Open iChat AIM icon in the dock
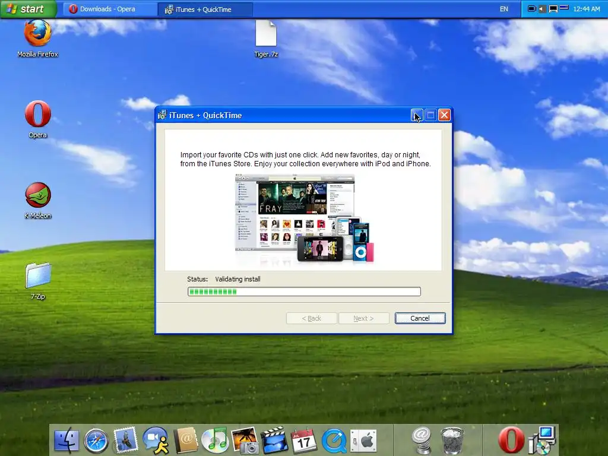608x456 pixels. tap(156, 440)
